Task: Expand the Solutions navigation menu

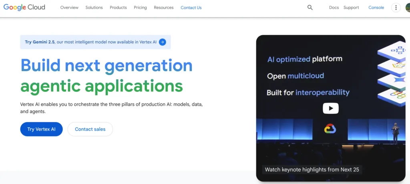Action: tap(94, 8)
